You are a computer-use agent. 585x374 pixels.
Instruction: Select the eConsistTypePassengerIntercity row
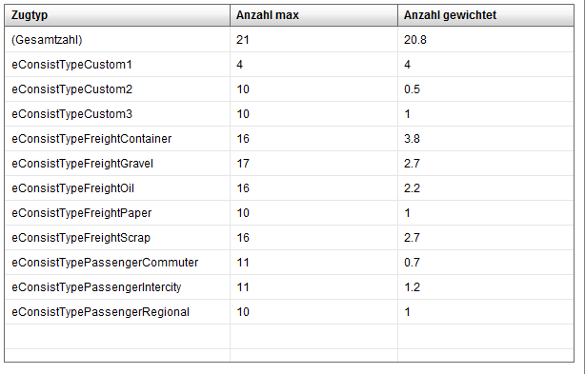[289, 287]
